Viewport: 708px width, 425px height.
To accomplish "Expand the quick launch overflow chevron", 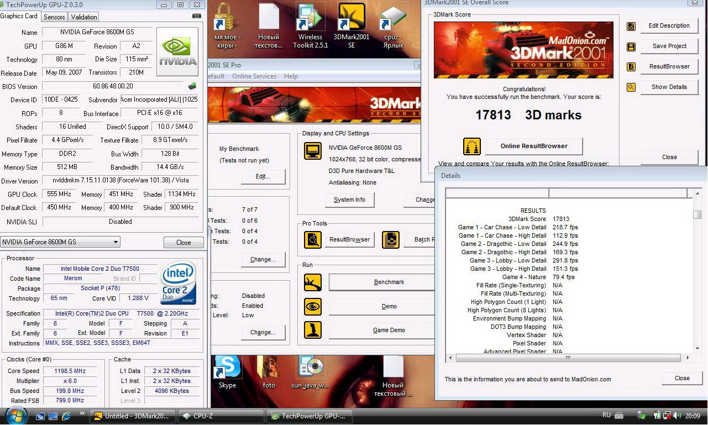I will tap(82, 413).
